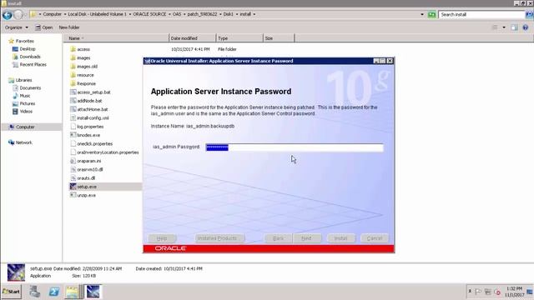The image size is (534, 300).
Task: Click the Explorer forward navigation arrow
Action: [18, 15]
